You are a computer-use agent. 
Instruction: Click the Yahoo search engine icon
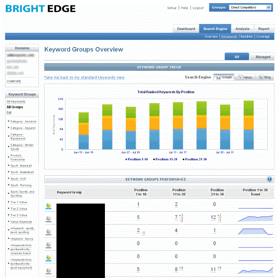pyautogui.click(x=240, y=78)
